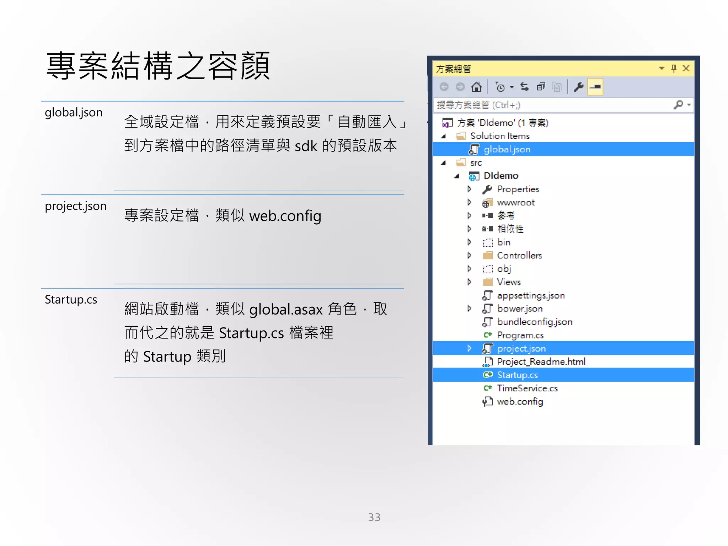Toggle the highlighted Preview Selected Items button
This screenshot has width=728, height=546.
point(595,87)
